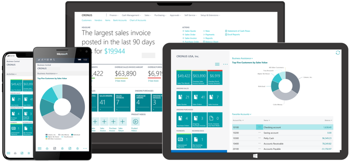Click the Items link on the laptop
The height and width of the screenshot is (162, 352).
point(107,20)
